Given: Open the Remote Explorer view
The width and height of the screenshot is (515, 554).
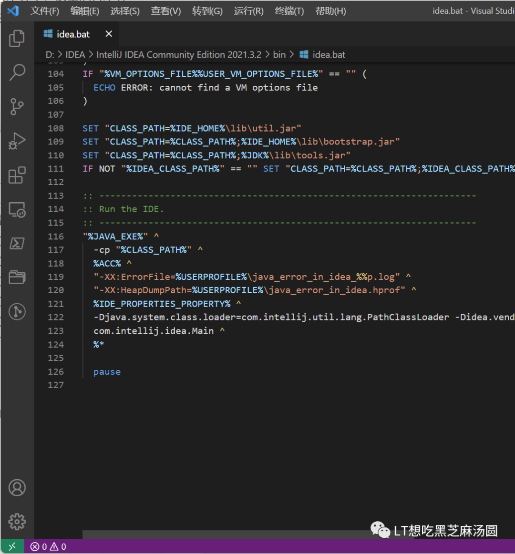Looking at the screenshot, I should pos(17,209).
